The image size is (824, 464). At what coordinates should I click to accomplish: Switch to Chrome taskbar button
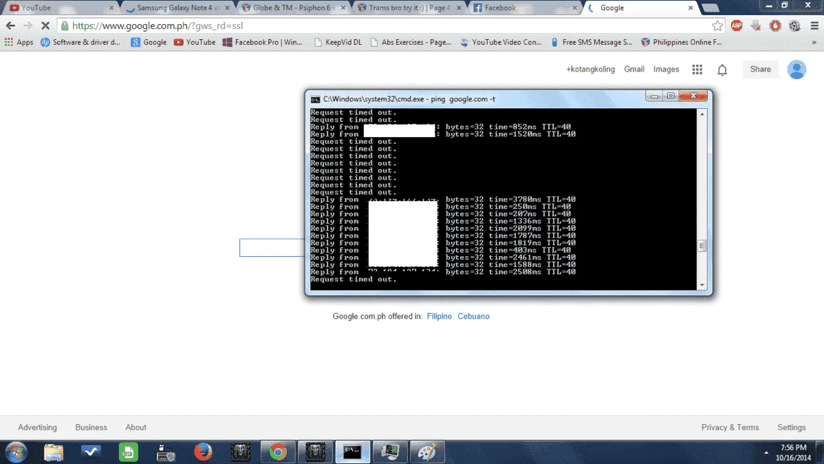coord(278,452)
